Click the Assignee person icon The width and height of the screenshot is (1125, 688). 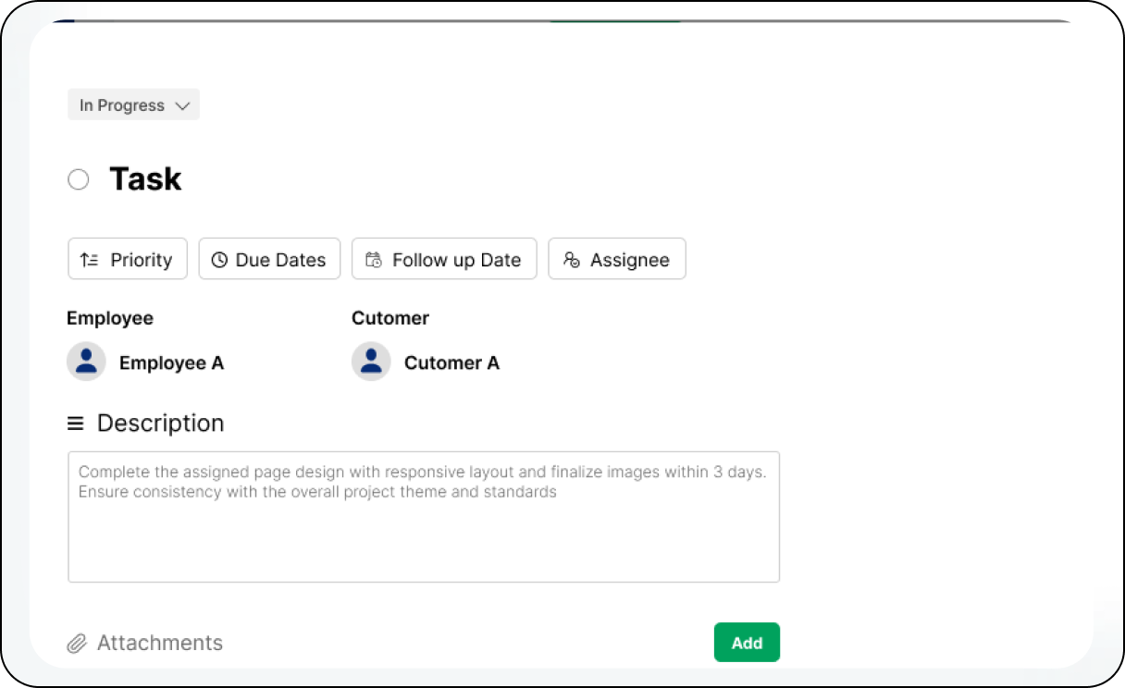(x=572, y=260)
